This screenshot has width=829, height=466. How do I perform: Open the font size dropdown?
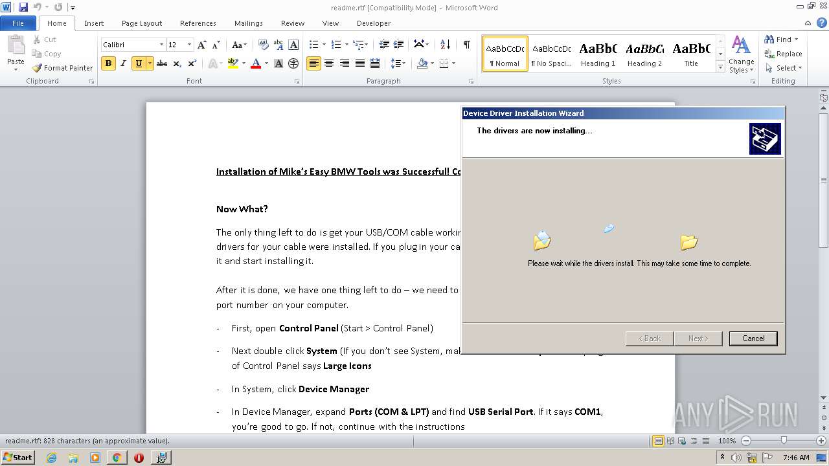pos(189,45)
